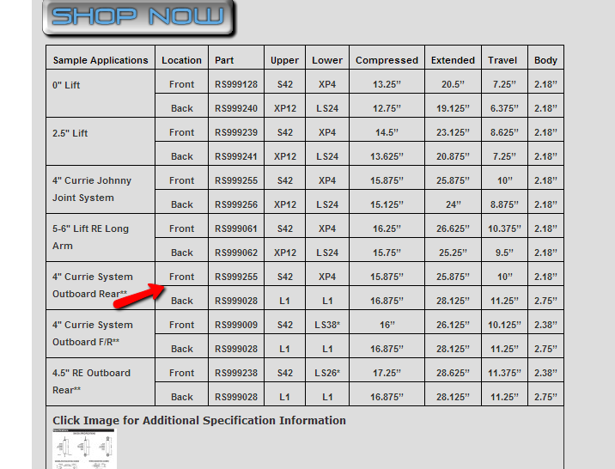Click the 16.25" compressed value
615x469 pixels.
point(387,228)
